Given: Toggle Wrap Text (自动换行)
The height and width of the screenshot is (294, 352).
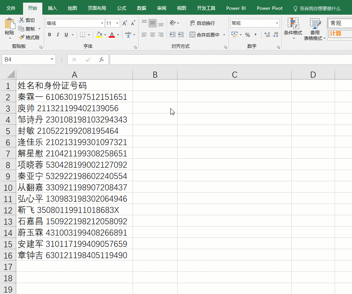Looking at the screenshot, I should 202,23.
